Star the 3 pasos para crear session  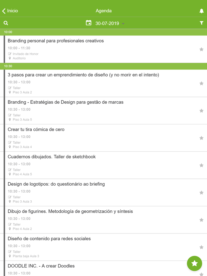pyautogui.click(x=201, y=83)
